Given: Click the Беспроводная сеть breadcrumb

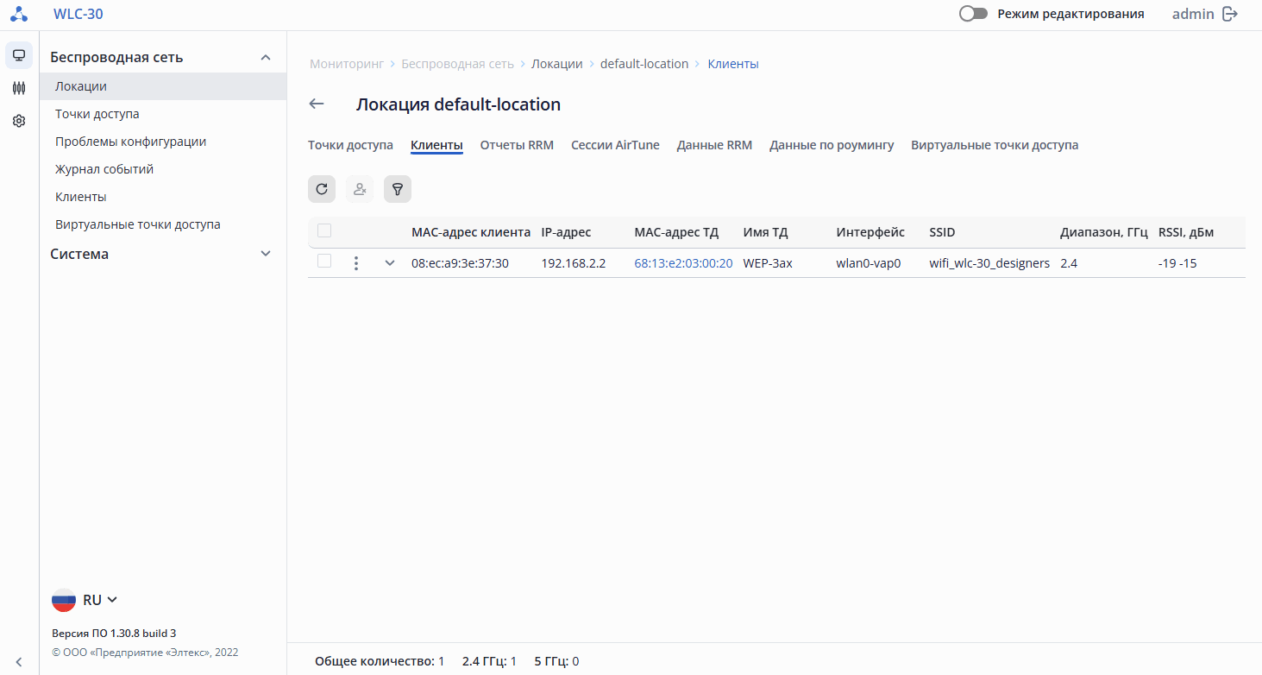Looking at the screenshot, I should (457, 64).
